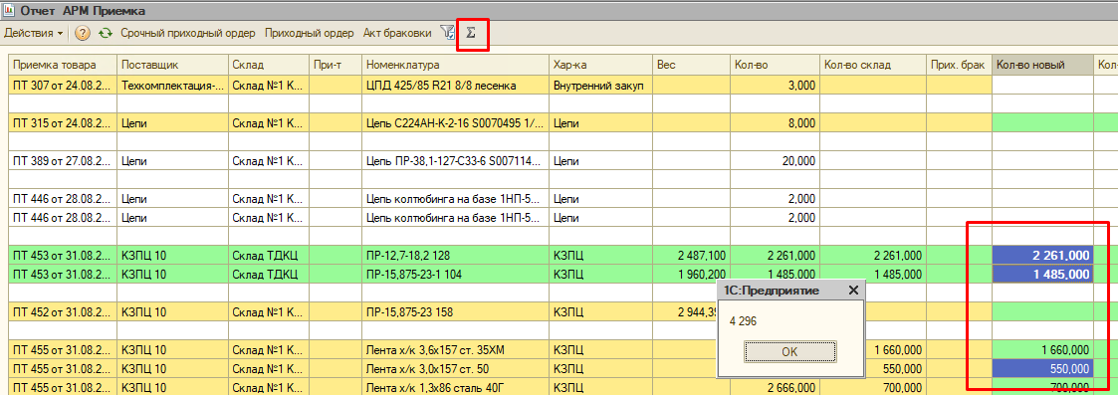Click Лента х/к 3,0х157 ст. 50 cell
1118x395 pixels.
(455, 368)
